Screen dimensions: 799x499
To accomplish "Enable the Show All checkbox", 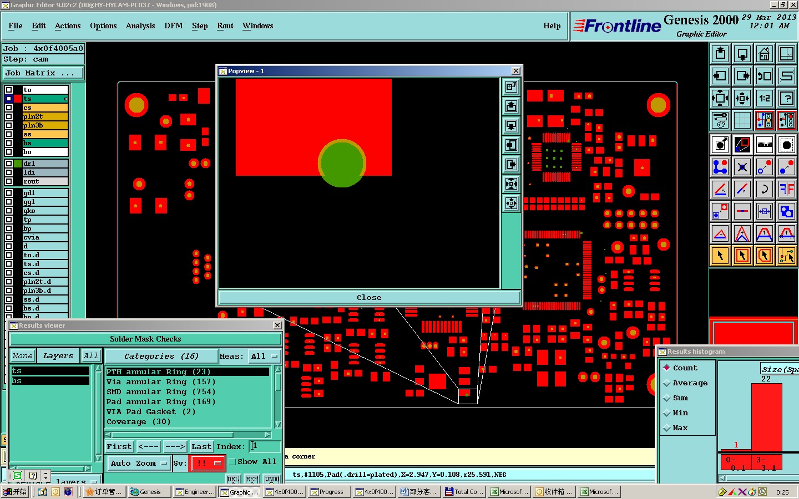I will pos(232,461).
